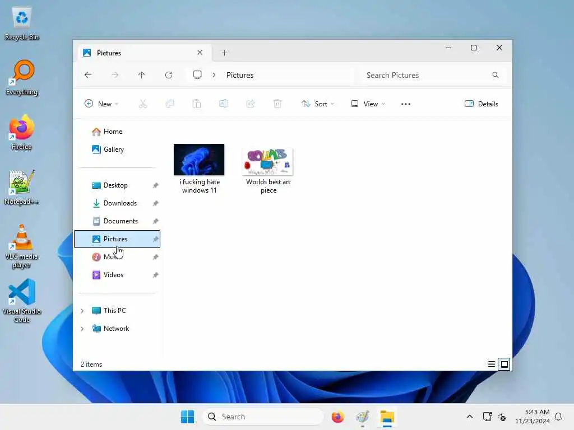Open Firefox from the taskbar

point(337,417)
